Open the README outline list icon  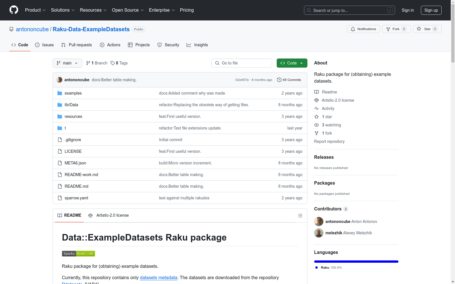pos(300,216)
